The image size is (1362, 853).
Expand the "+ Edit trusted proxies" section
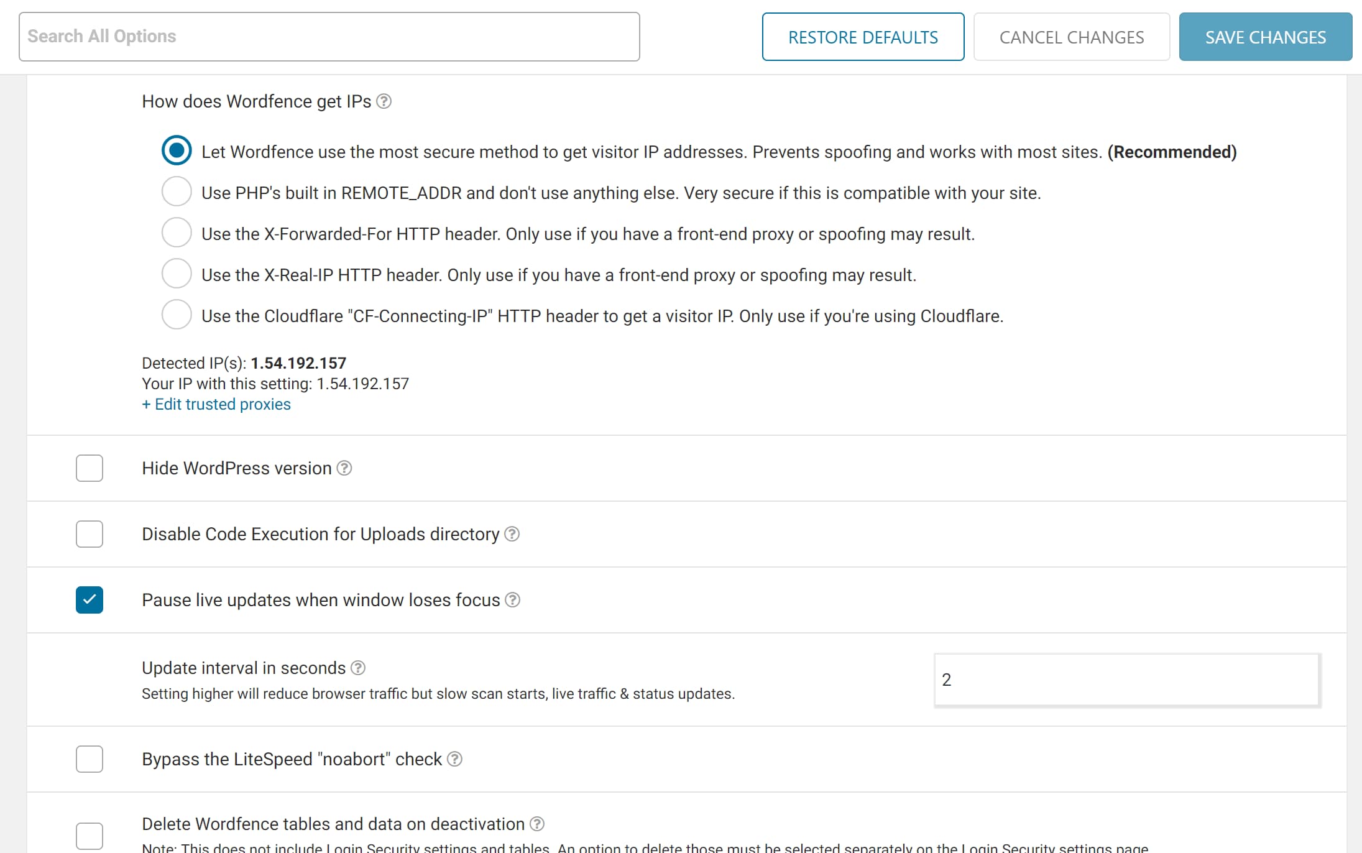pyautogui.click(x=216, y=404)
